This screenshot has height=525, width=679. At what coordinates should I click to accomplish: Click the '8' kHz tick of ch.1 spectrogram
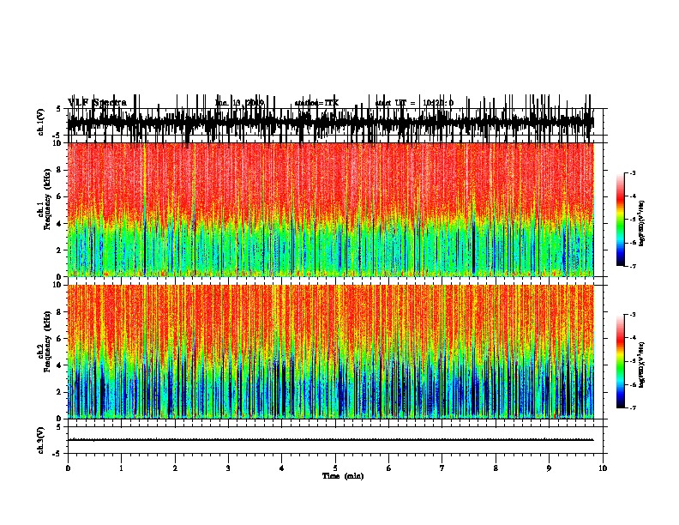60,170
